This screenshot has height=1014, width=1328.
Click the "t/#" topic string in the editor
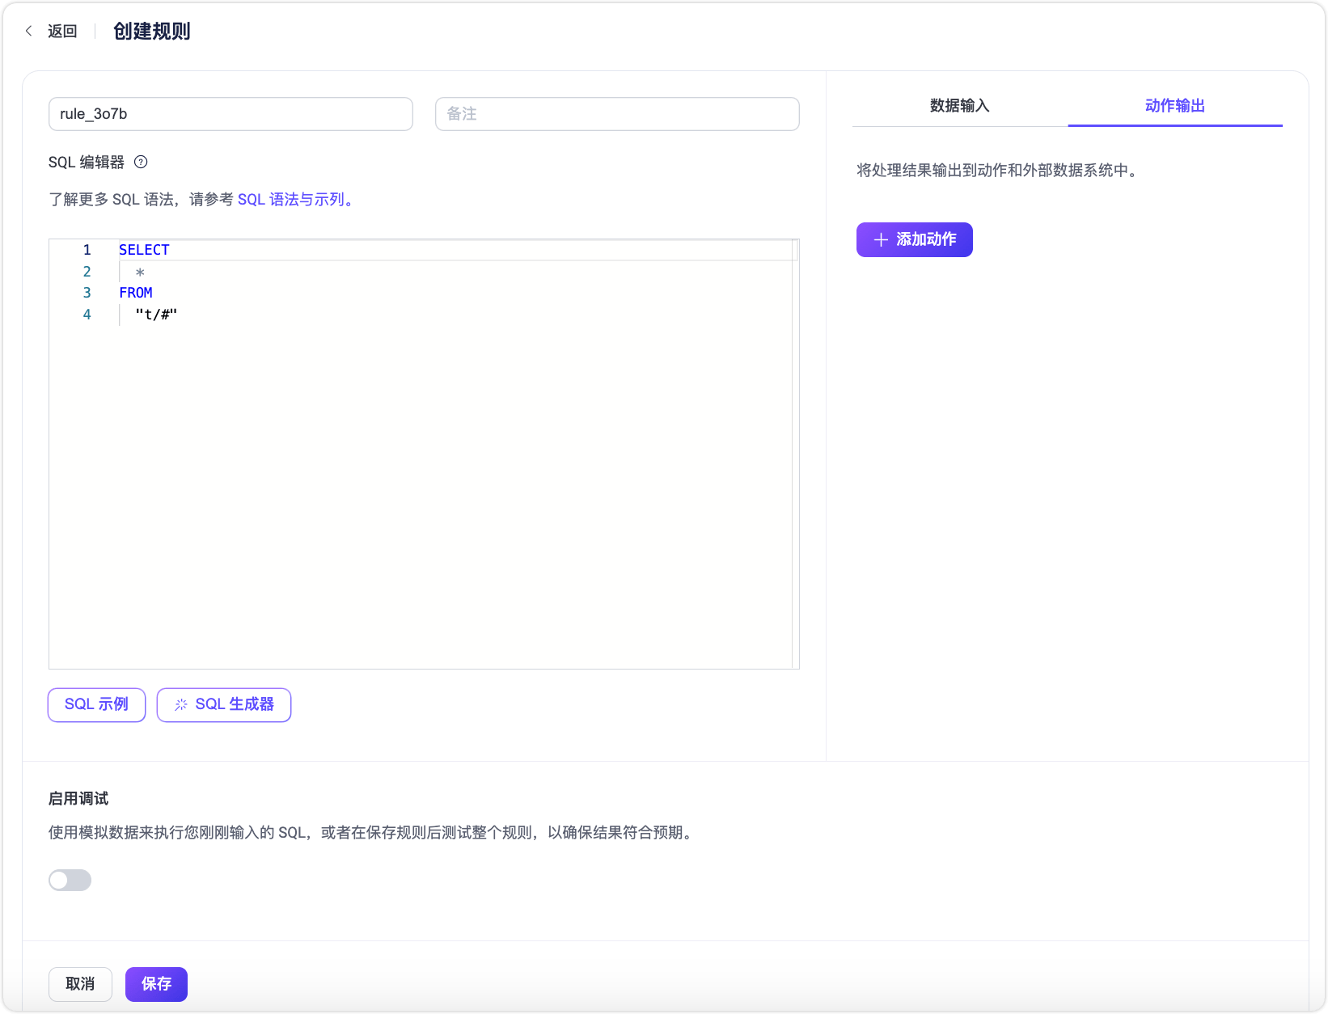point(156,315)
